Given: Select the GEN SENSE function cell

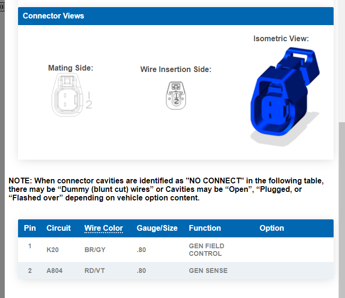Looking at the screenshot, I should (208, 271).
